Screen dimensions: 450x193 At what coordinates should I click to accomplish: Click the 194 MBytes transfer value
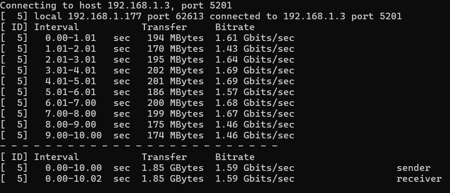click(x=175, y=38)
